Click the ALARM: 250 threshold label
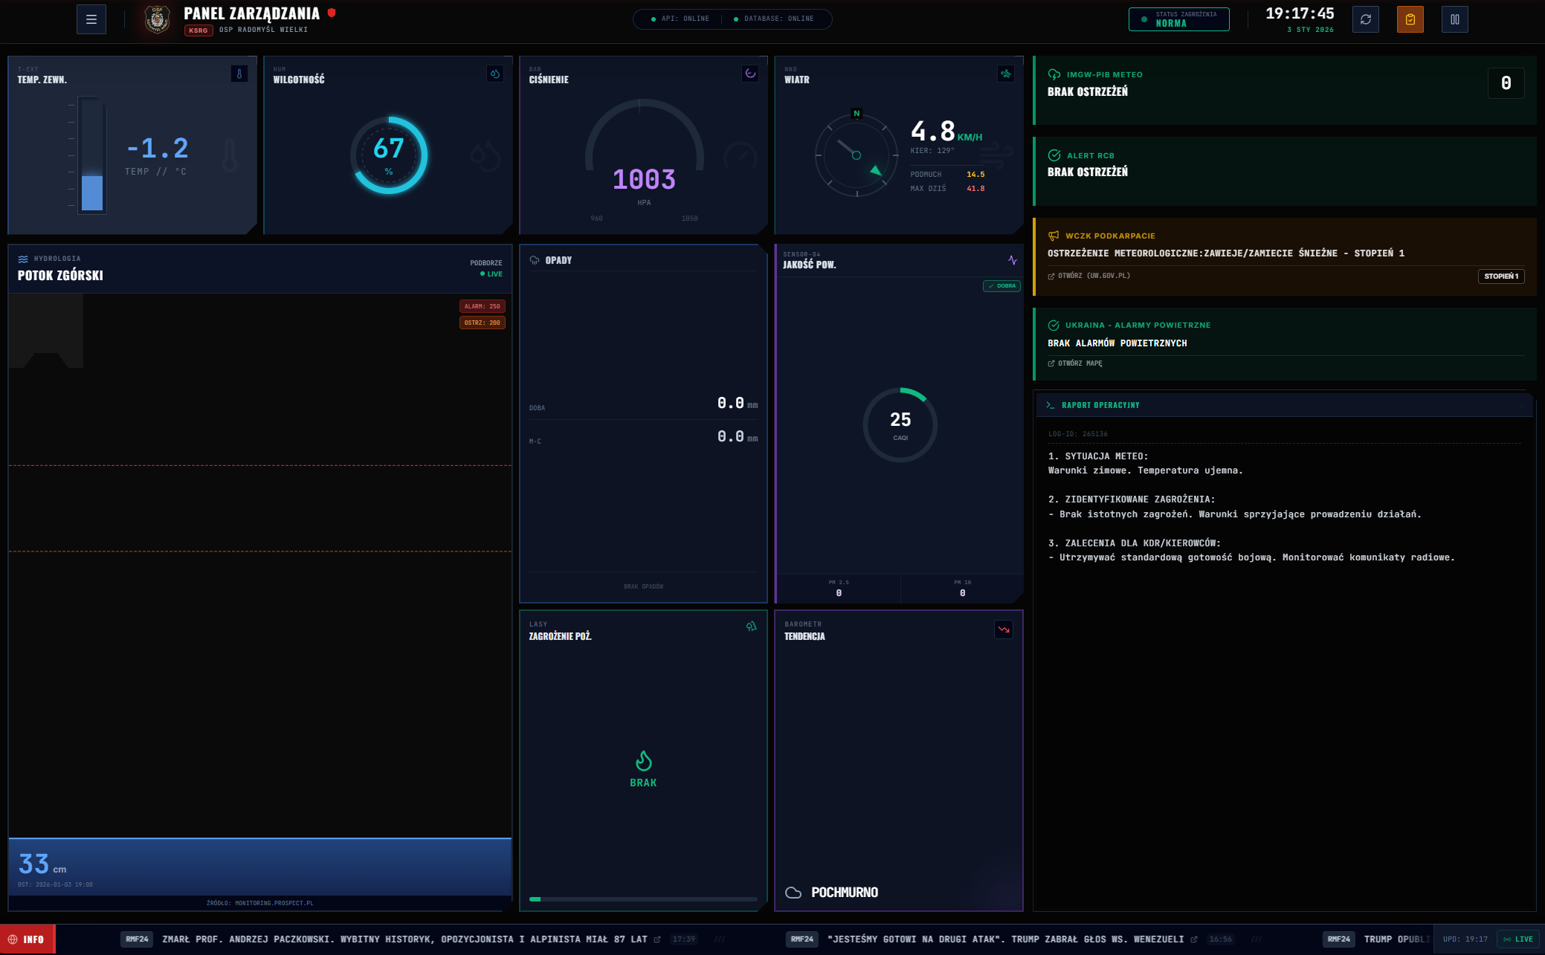The image size is (1545, 955). (483, 306)
